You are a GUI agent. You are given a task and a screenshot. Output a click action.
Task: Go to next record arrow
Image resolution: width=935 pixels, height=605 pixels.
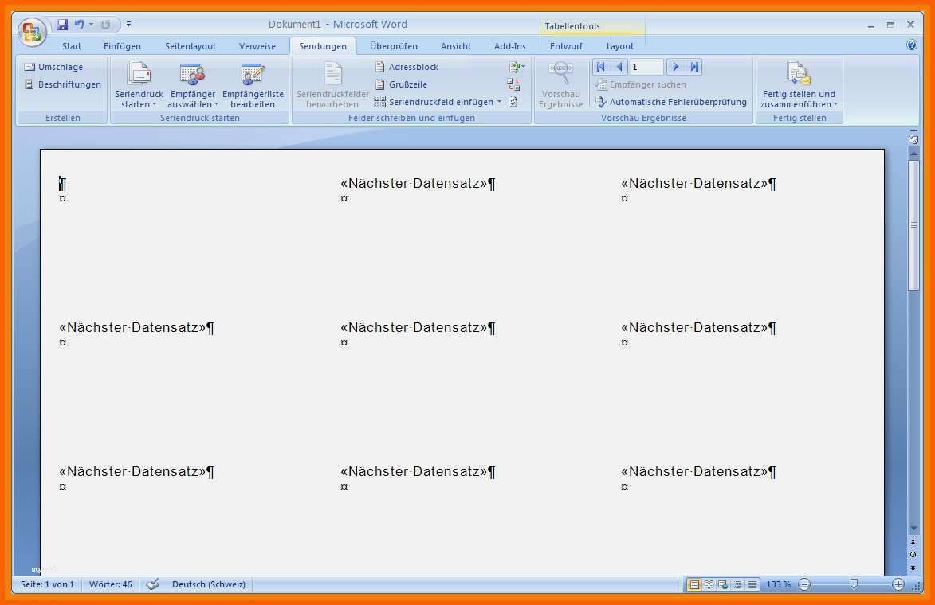click(676, 67)
